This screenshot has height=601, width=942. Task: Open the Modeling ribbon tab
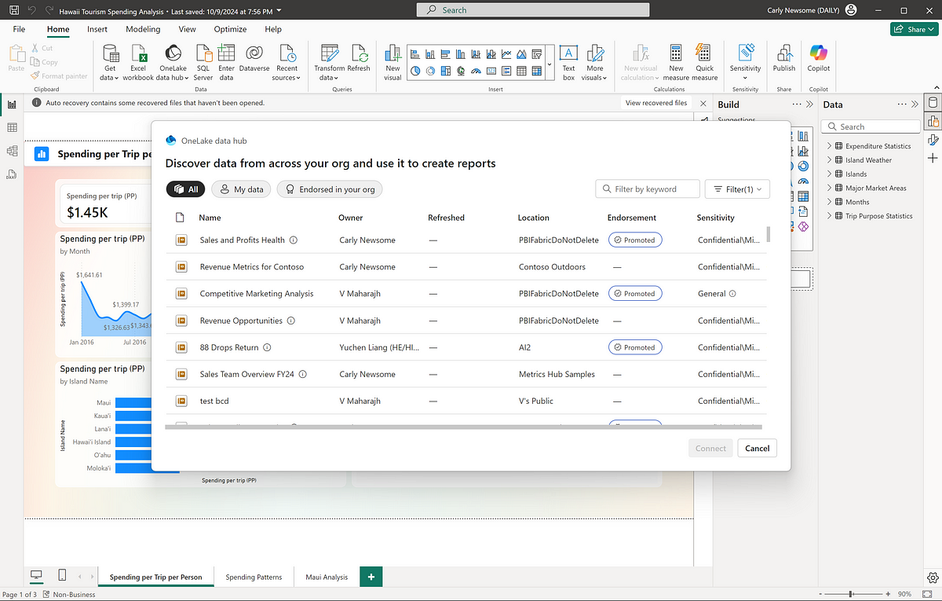click(x=143, y=29)
